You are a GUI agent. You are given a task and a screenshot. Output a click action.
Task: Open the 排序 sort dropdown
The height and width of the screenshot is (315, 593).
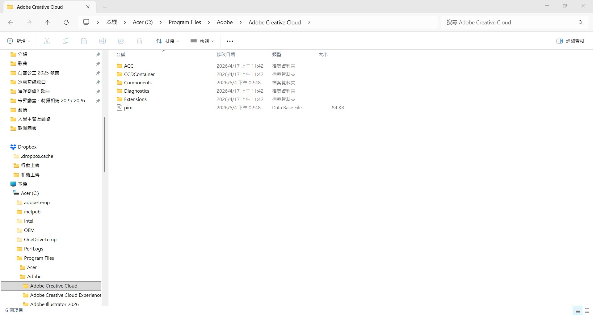(168, 41)
